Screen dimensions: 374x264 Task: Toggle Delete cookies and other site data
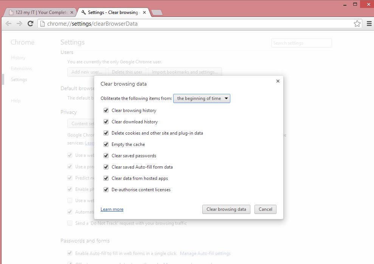[106, 133]
